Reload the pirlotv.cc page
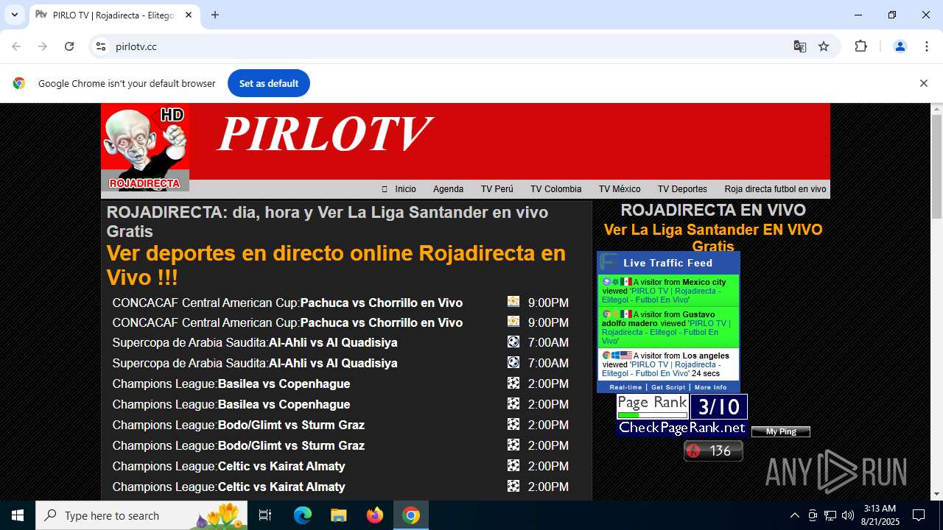Image resolution: width=943 pixels, height=530 pixels. (x=69, y=46)
